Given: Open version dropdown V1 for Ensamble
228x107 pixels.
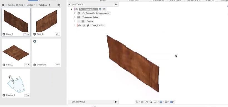Looking at the screenshot, I should (58, 65).
